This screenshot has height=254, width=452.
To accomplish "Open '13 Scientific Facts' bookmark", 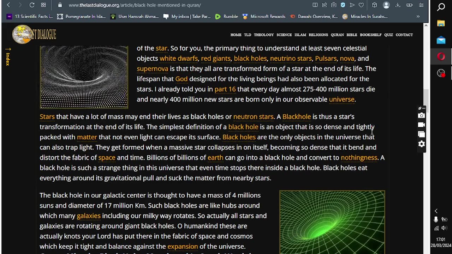I will pos(30,17).
